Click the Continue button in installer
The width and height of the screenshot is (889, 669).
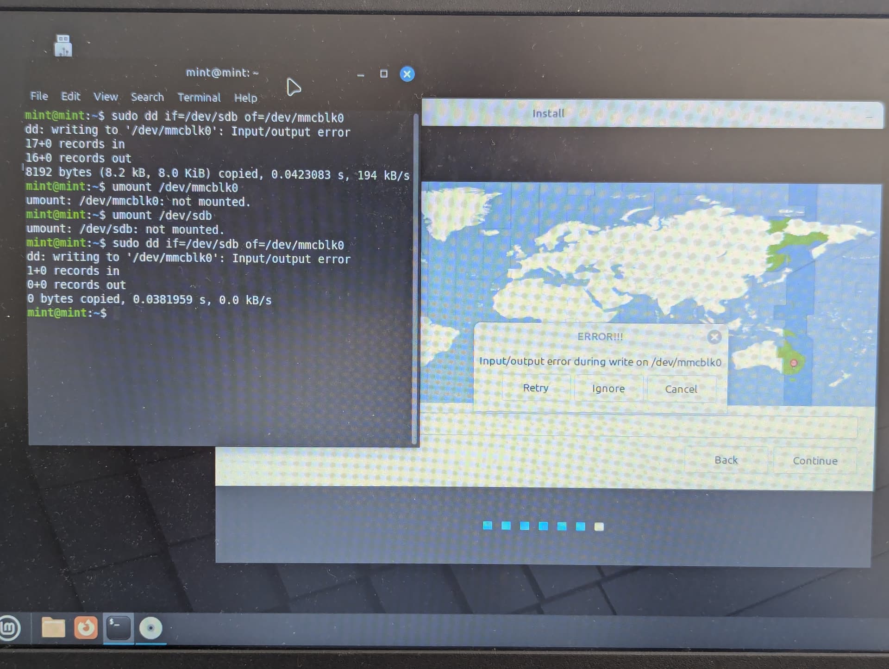tap(815, 461)
